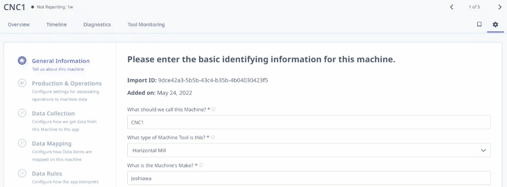Switch to the Timeline tab
Viewport: 507px width, 187px height.
pos(57,24)
